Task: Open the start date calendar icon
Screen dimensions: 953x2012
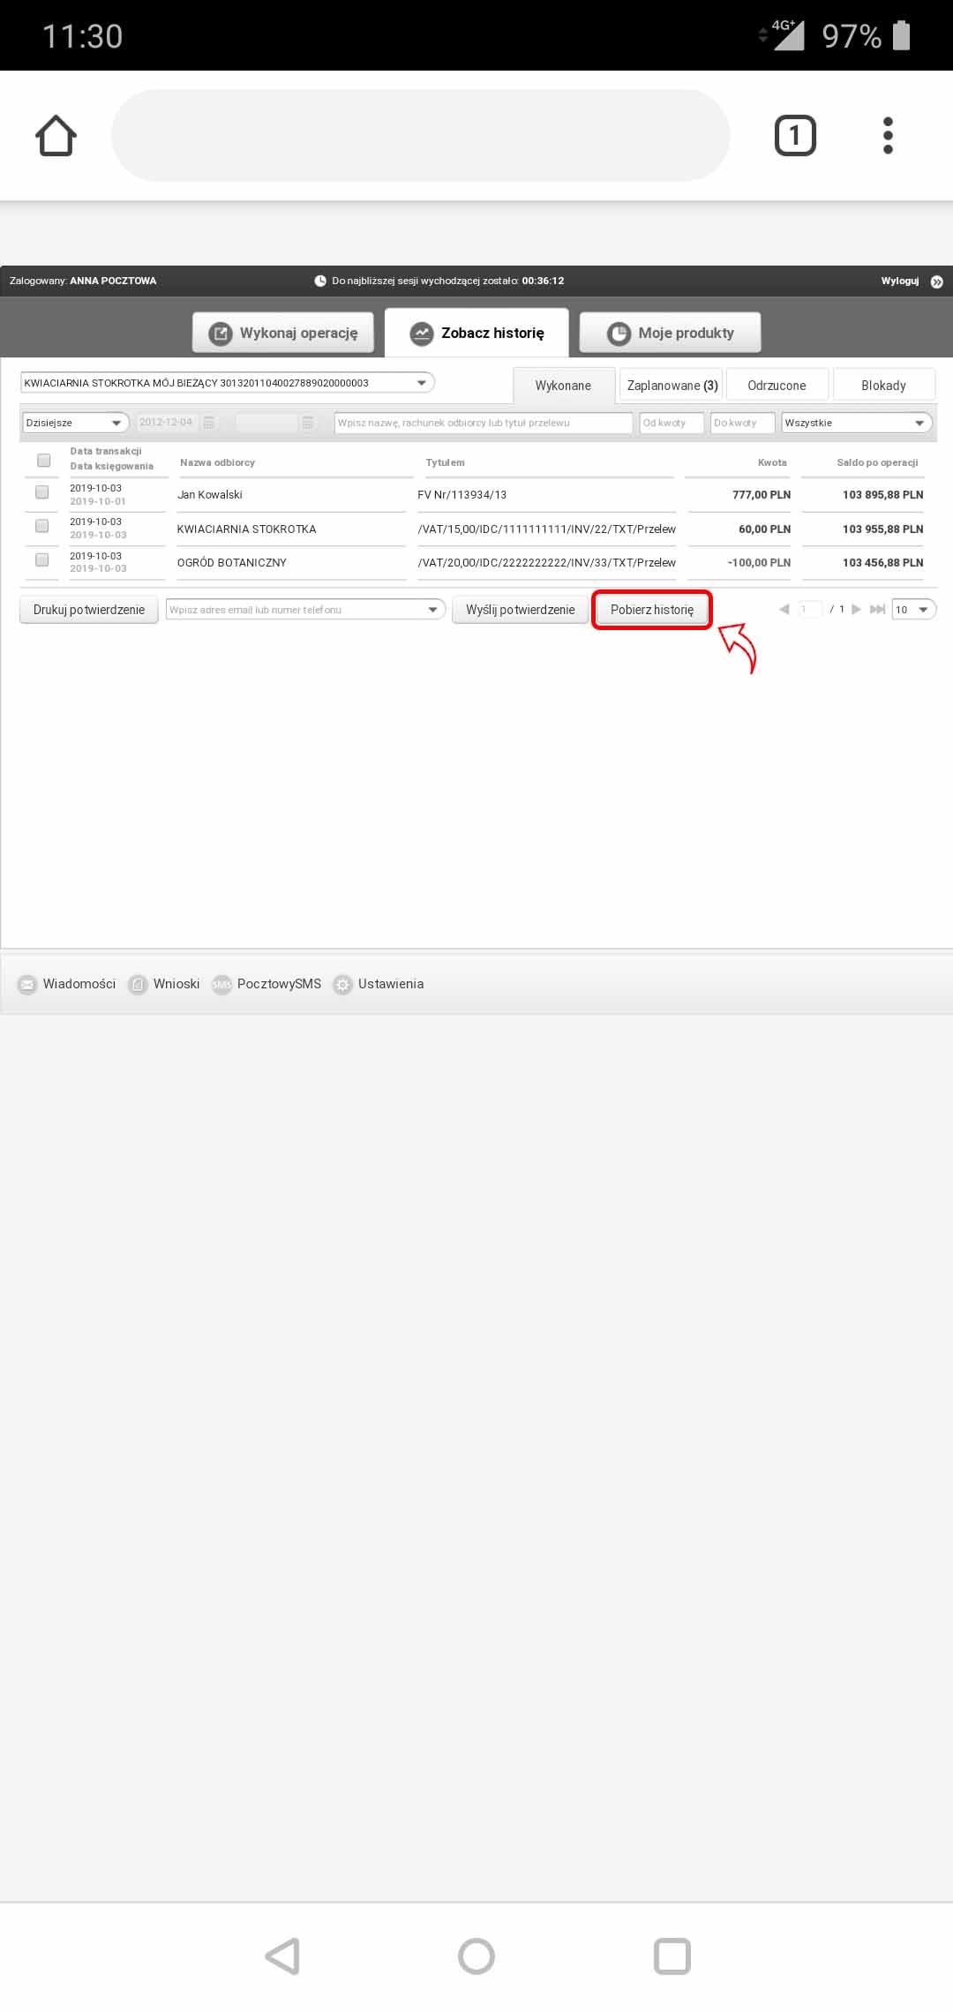Action: [209, 423]
